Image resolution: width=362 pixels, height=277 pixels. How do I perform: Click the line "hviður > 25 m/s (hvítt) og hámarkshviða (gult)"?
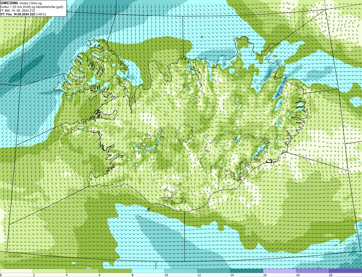(32, 7)
